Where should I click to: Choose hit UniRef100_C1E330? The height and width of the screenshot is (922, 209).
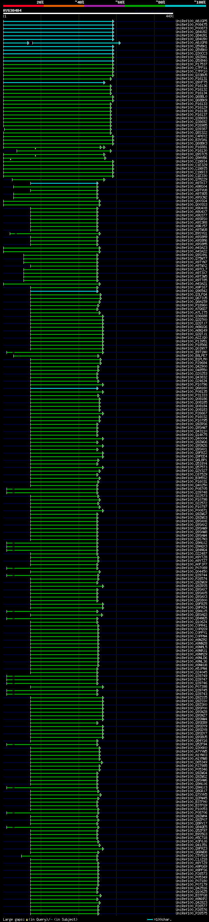191,176
